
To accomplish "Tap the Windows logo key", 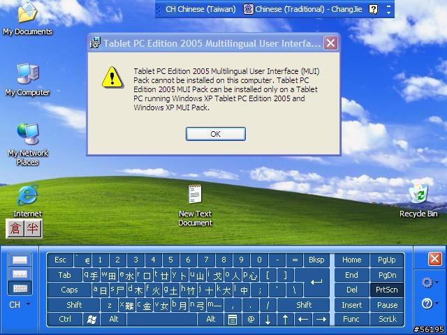I will tap(91, 320).
